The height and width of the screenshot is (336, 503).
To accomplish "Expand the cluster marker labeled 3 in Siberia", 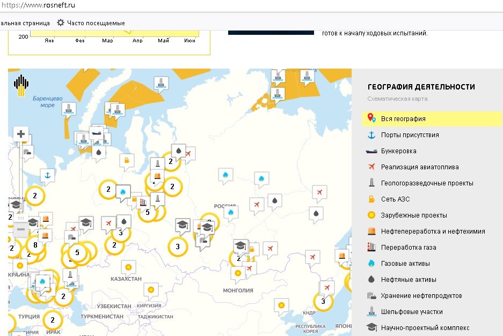I will pyautogui.click(x=177, y=247).
